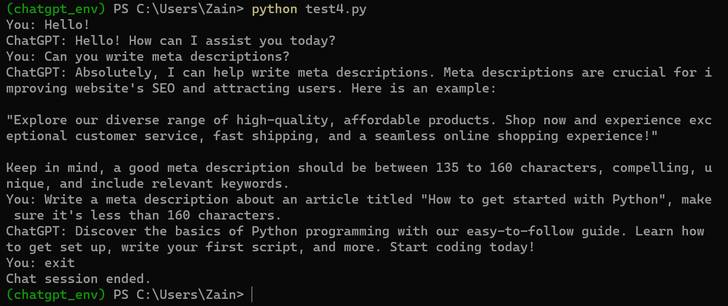Click the 'python' command word in first line

point(275,9)
